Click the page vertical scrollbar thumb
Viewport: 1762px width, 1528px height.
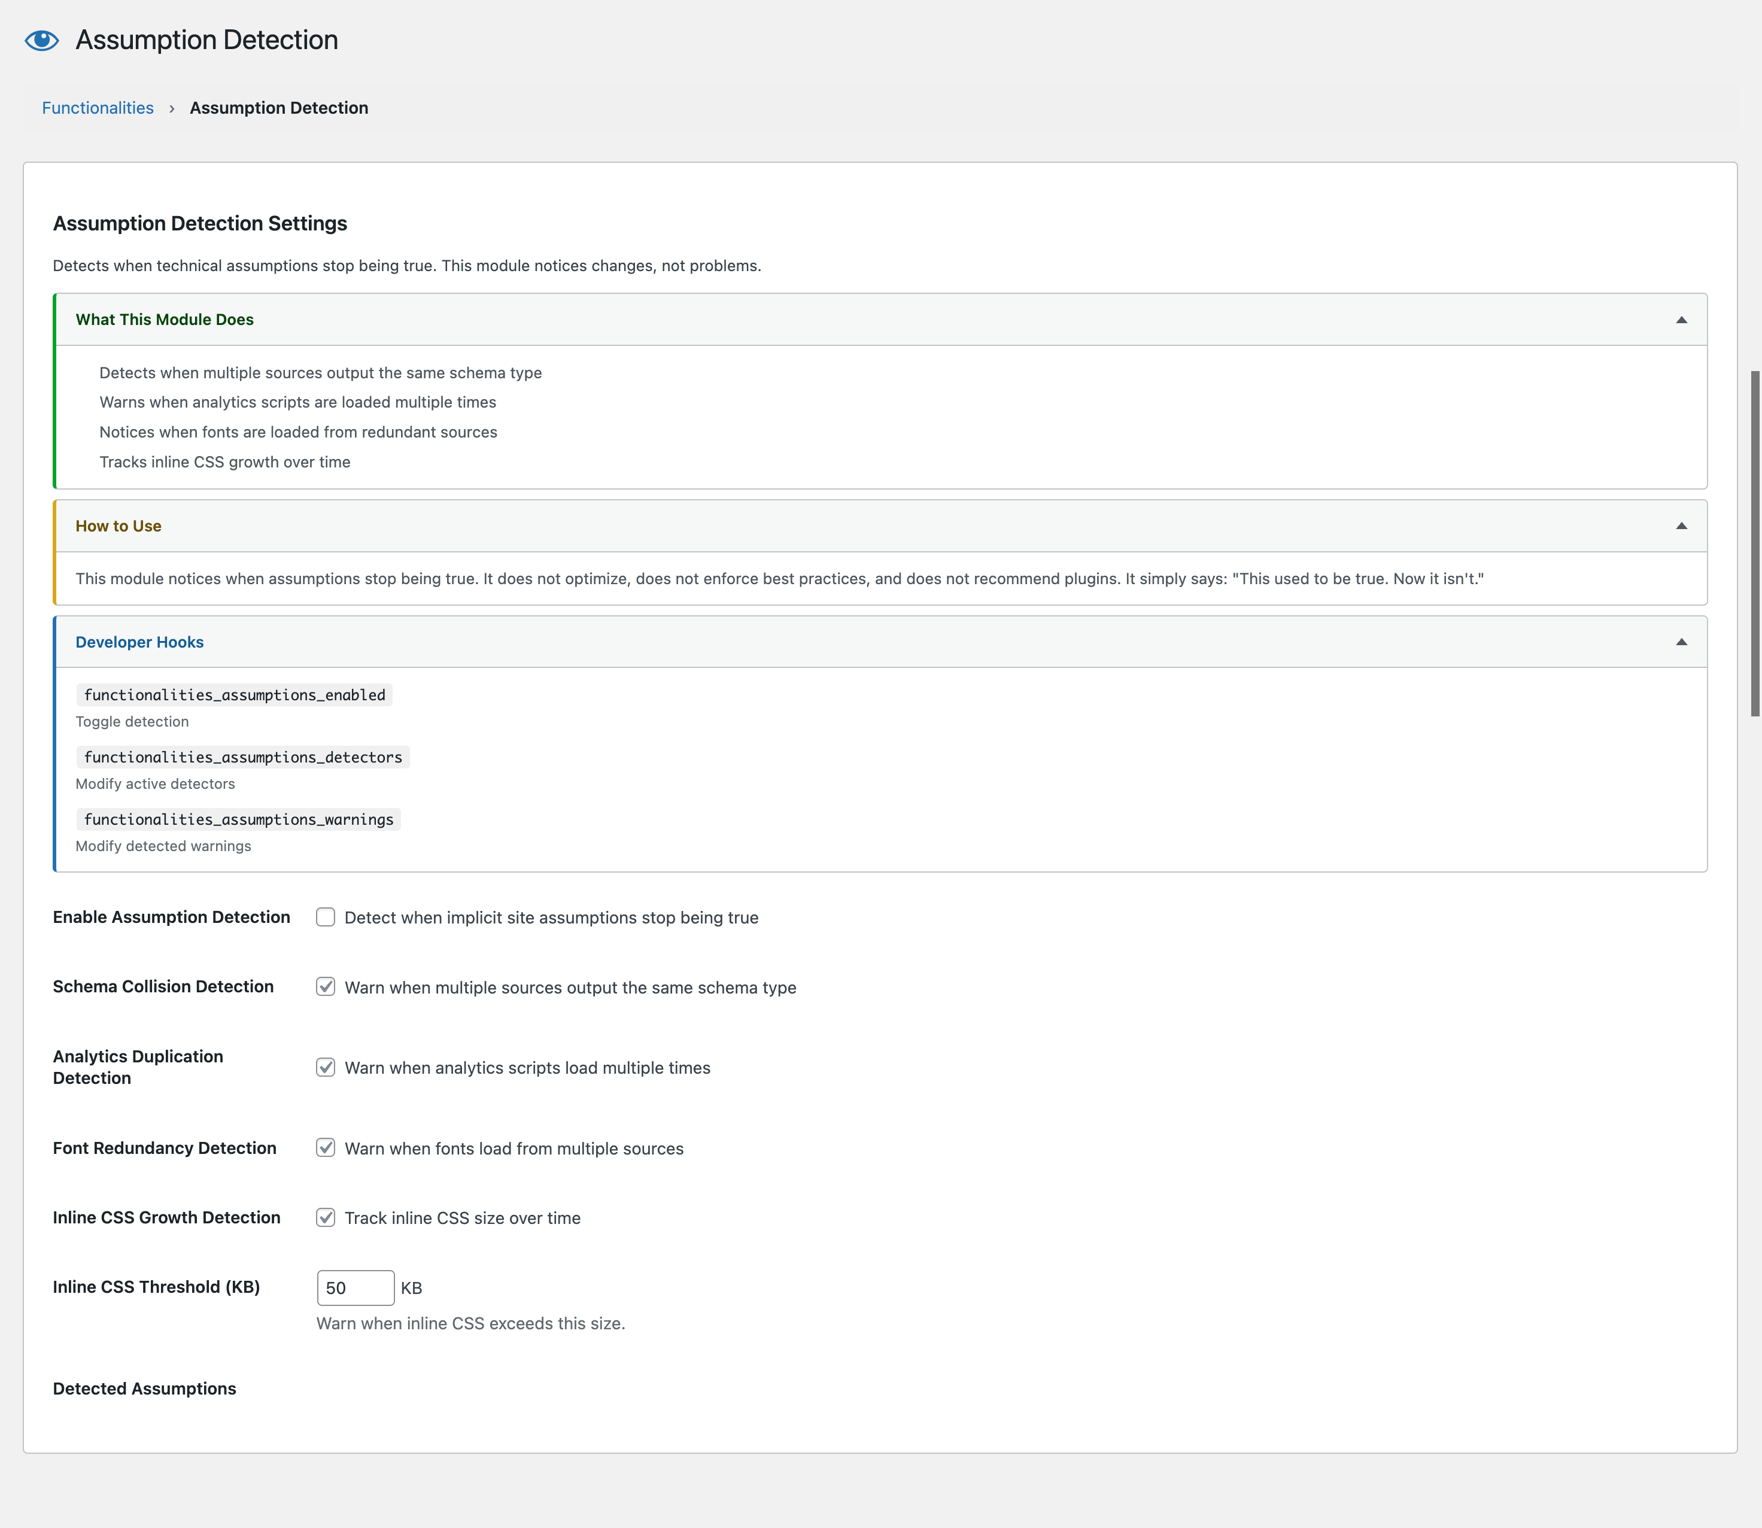point(1754,542)
